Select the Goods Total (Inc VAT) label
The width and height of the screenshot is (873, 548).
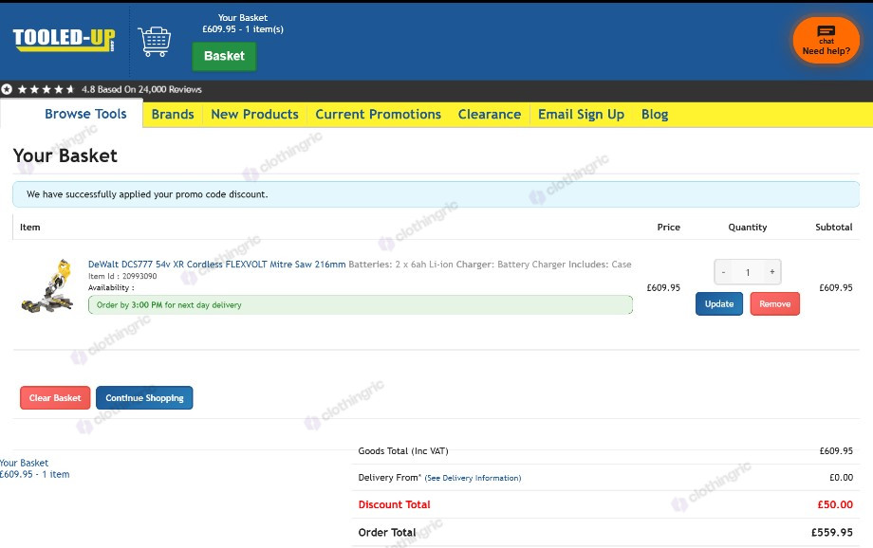click(403, 450)
